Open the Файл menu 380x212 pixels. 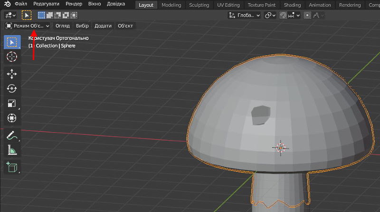[21, 4]
